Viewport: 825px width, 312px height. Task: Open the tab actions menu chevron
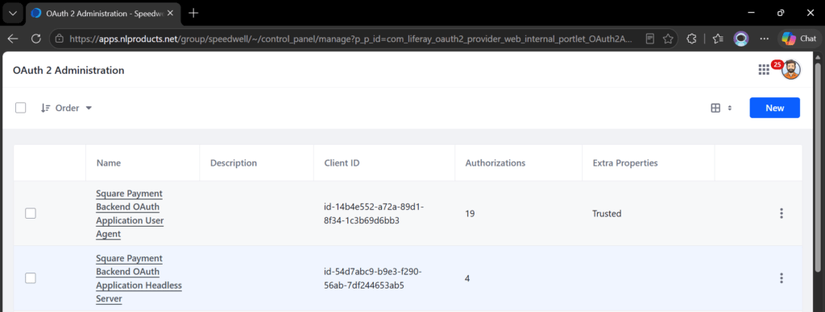(13, 13)
